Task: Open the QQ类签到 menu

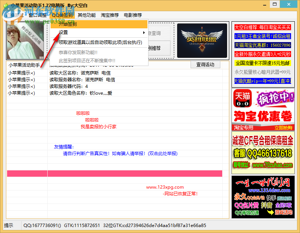Action: point(62,15)
